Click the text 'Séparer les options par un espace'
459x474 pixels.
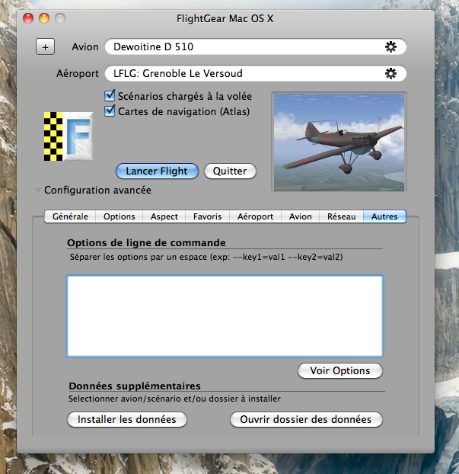click(x=139, y=258)
